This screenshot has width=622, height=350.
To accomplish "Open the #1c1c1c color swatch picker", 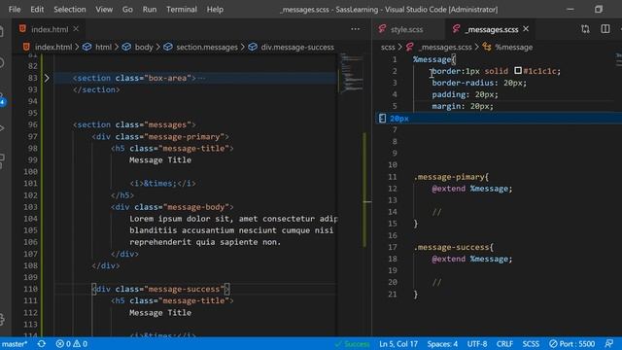I will click(518, 71).
